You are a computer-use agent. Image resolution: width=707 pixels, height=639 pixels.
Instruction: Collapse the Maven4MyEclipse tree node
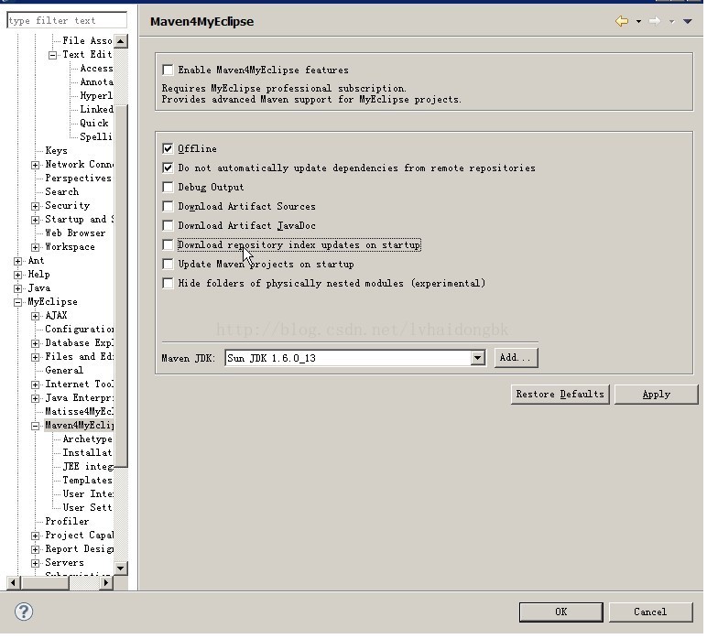click(35, 426)
